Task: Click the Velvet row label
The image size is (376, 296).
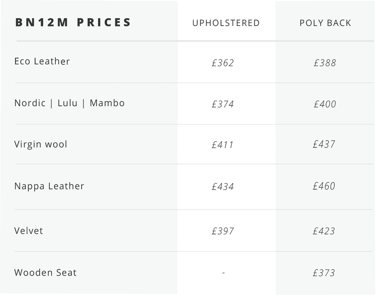Action: 29,231
